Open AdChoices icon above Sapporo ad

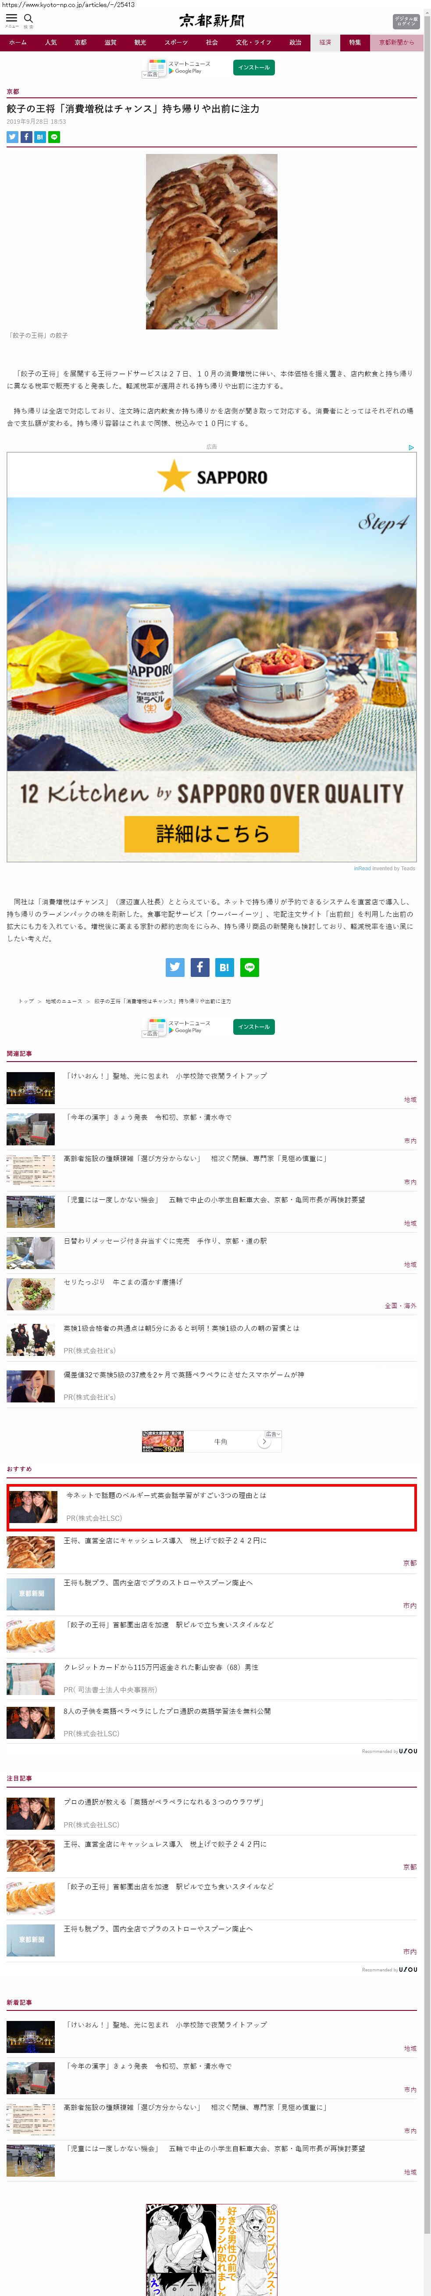pos(410,447)
